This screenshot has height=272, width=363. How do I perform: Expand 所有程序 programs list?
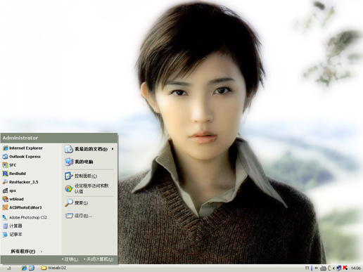(27, 252)
